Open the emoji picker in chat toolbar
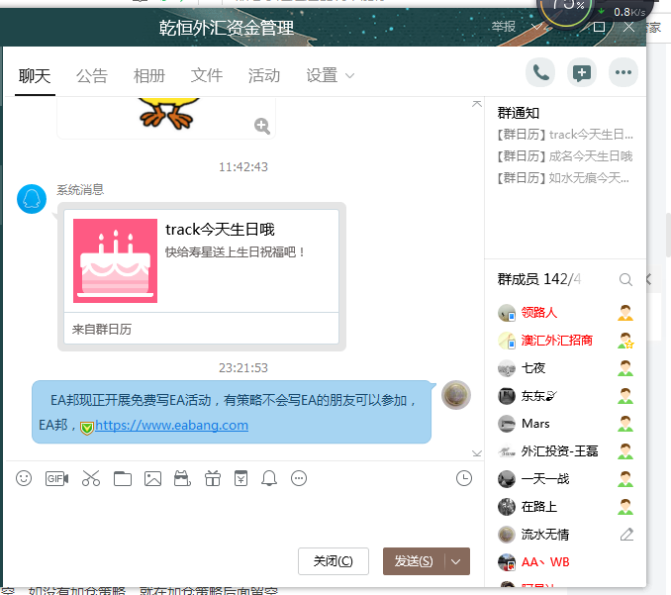 point(24,478)
